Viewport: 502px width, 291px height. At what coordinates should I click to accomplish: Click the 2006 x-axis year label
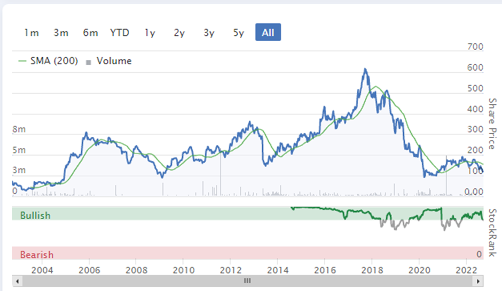pos(89,270)
